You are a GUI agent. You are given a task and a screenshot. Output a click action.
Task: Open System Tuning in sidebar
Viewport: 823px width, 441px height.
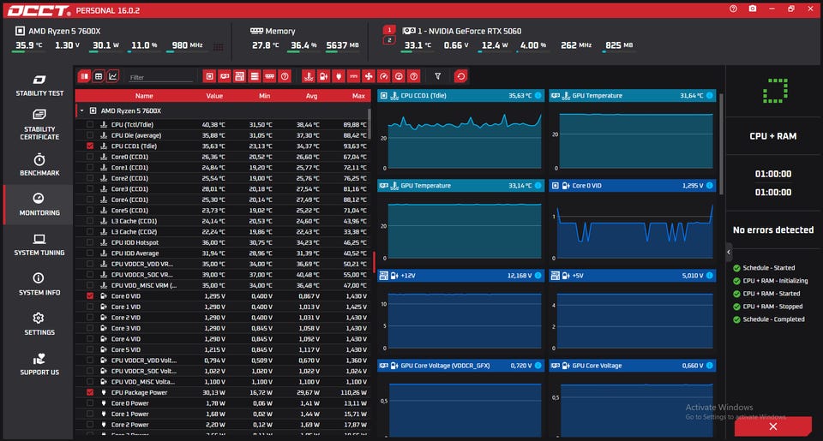(x=39, y=245)
